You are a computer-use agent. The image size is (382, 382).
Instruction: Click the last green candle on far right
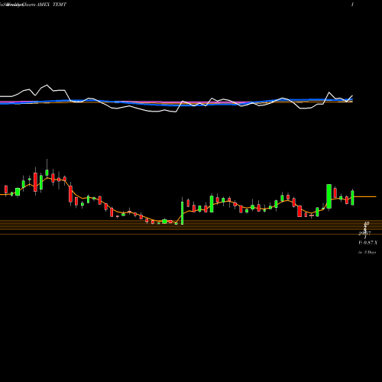(x=353, y=198)
